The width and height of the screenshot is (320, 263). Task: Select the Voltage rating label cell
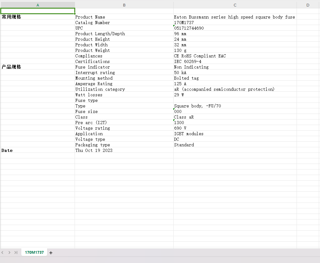tap(124, 128)
